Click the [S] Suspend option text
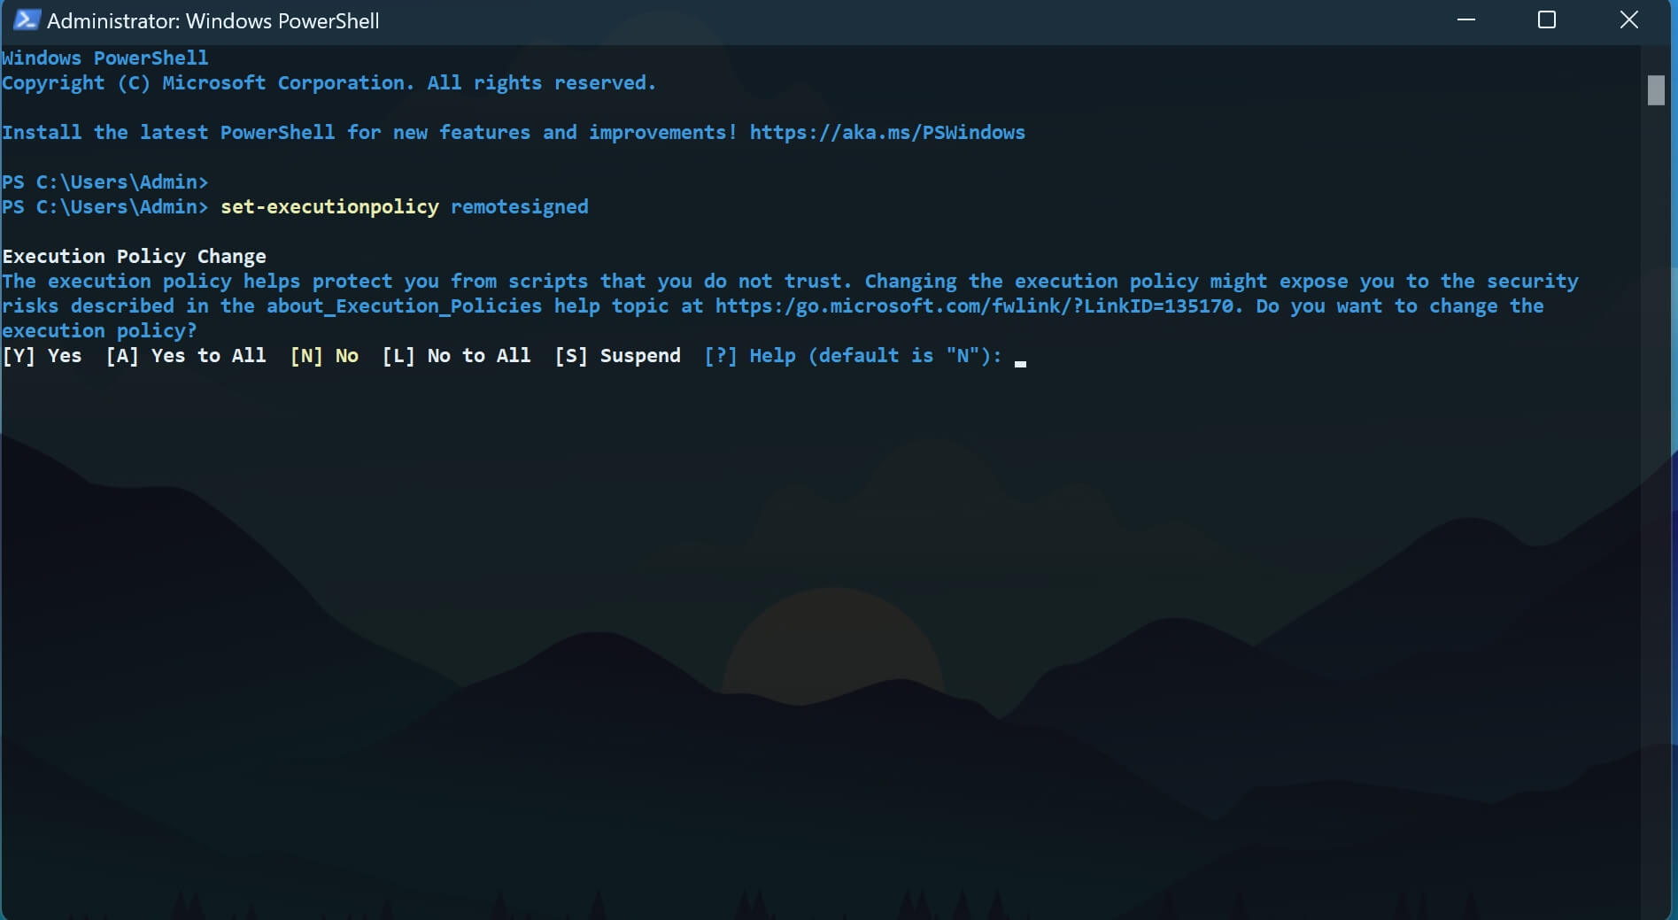1678x920 pixels. pyautogui.click(x=618, y=356)
